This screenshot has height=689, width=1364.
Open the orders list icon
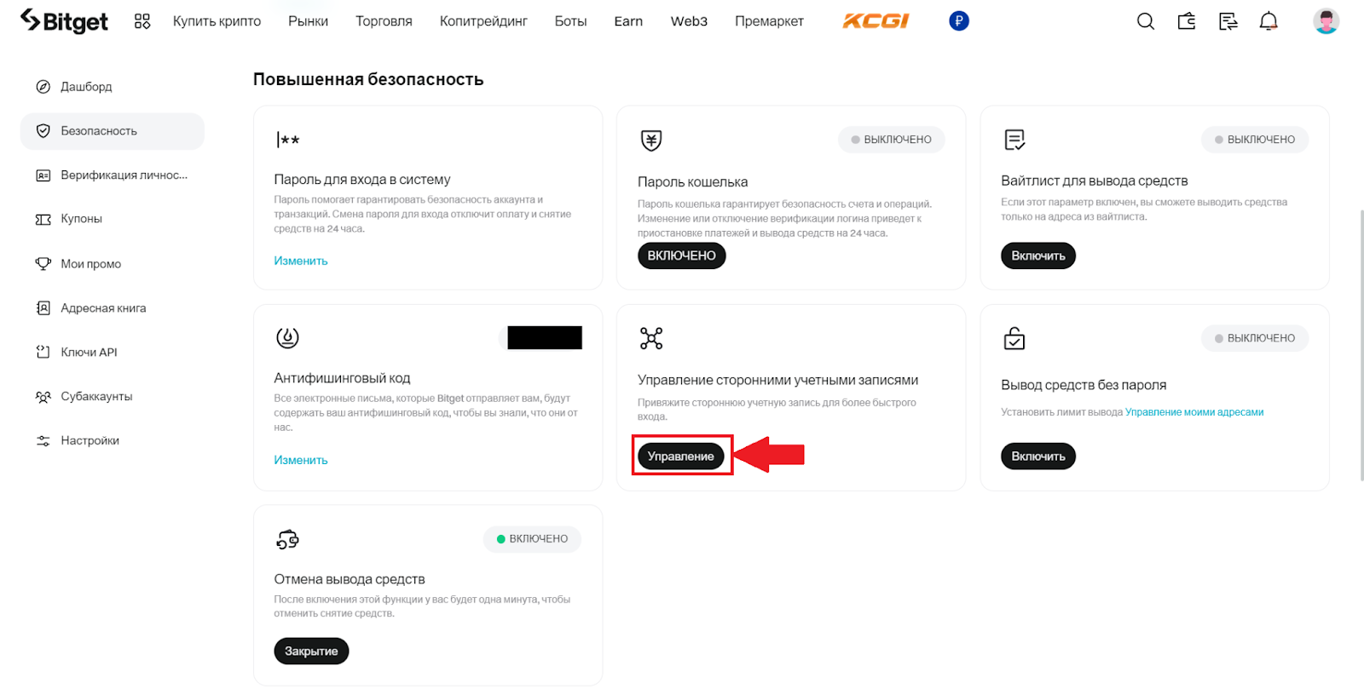1228,21
